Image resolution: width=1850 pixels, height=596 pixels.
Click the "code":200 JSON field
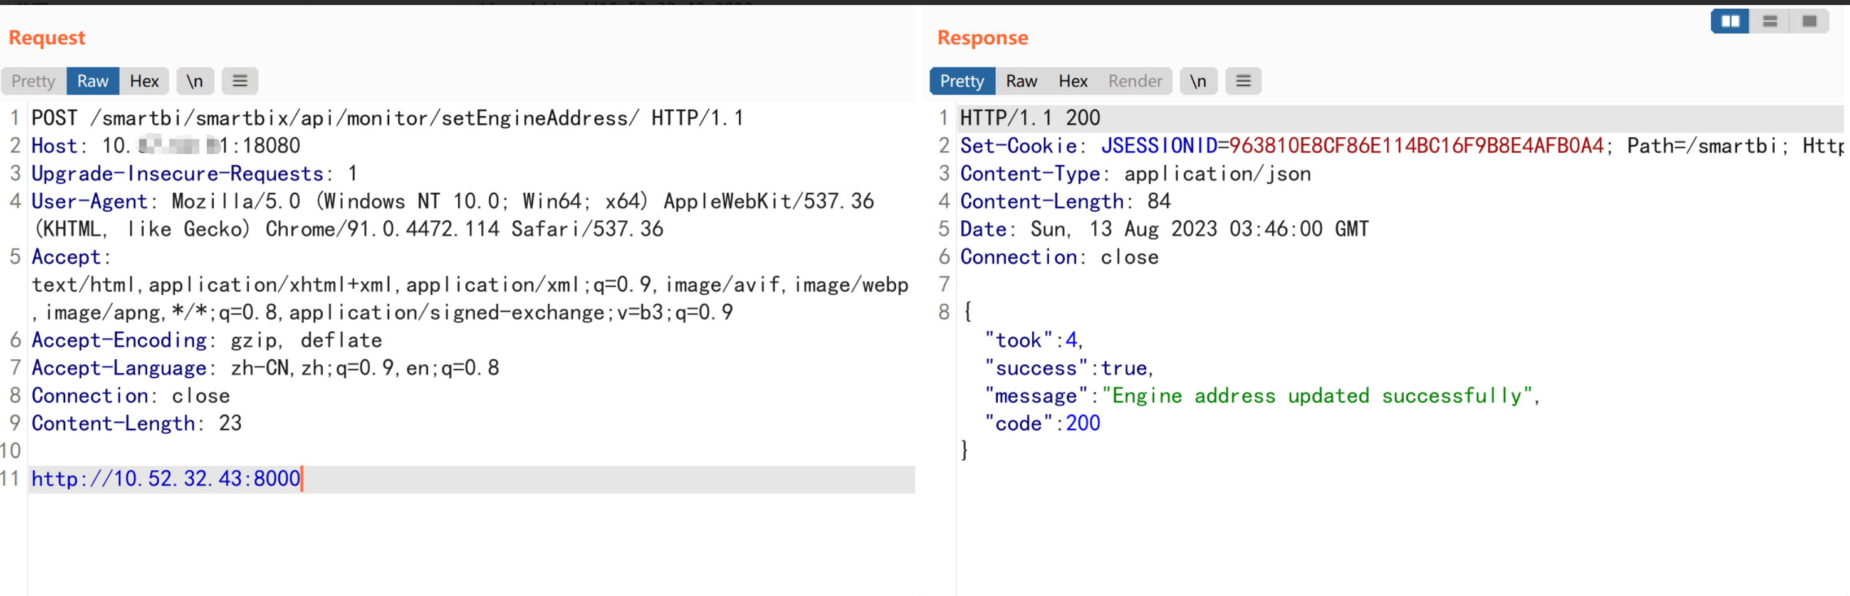coord(1043,423)
